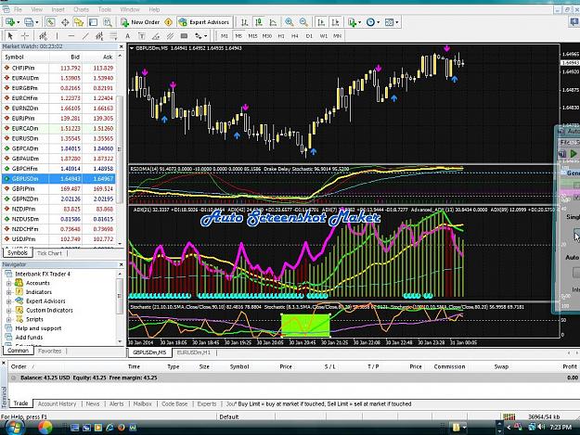580x435 pixels.
Task: Close the Market Watch panel
Action: (121, 46)
